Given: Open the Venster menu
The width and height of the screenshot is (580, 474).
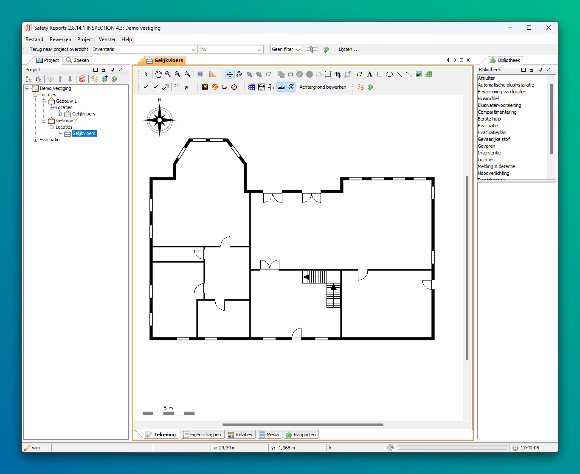Looking at the screenshot, I should pyautogui.click(x=107, y=39).
